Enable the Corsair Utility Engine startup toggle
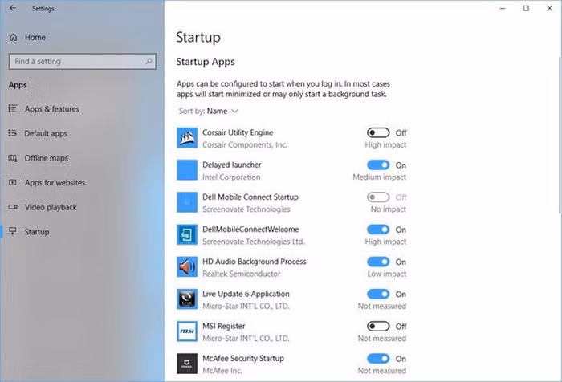562x382 pixels. pyautogui.click(x=378, y=133)
